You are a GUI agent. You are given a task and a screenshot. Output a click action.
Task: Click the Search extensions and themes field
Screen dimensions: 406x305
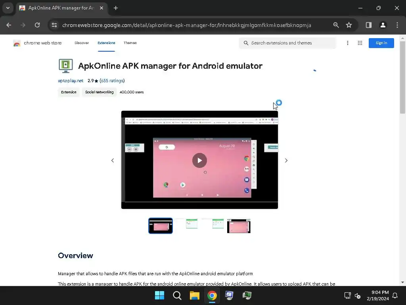click(x=287, y=43)
